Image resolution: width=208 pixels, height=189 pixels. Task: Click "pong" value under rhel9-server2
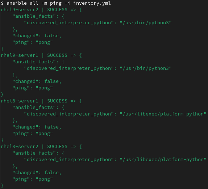(44, 42)
